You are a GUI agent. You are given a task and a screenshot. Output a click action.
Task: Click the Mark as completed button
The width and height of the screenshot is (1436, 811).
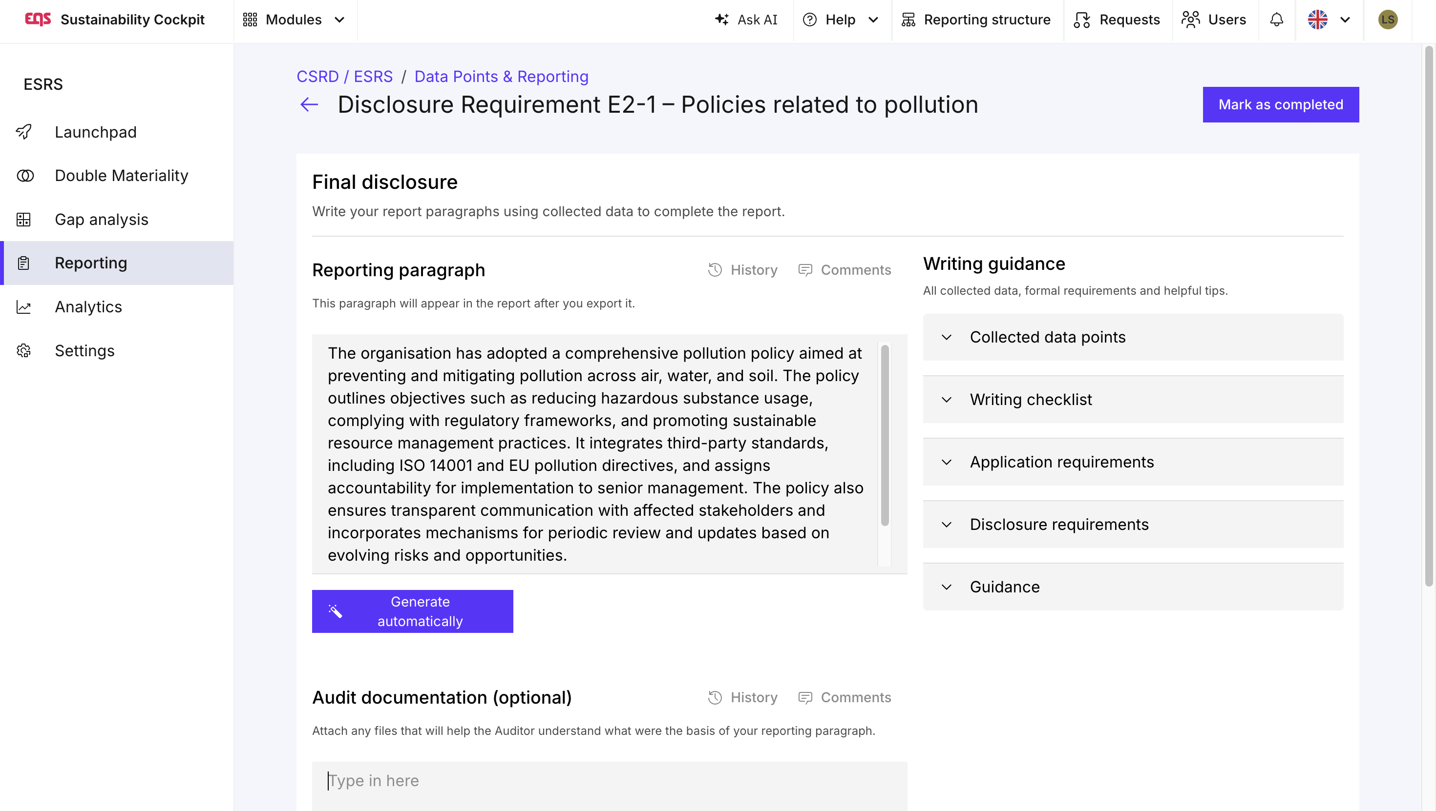click(x=1281, y=104)
